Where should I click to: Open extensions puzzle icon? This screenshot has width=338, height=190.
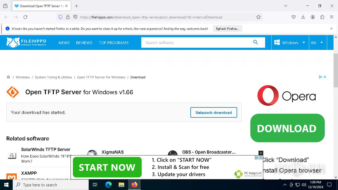click(x=322, y=17)
